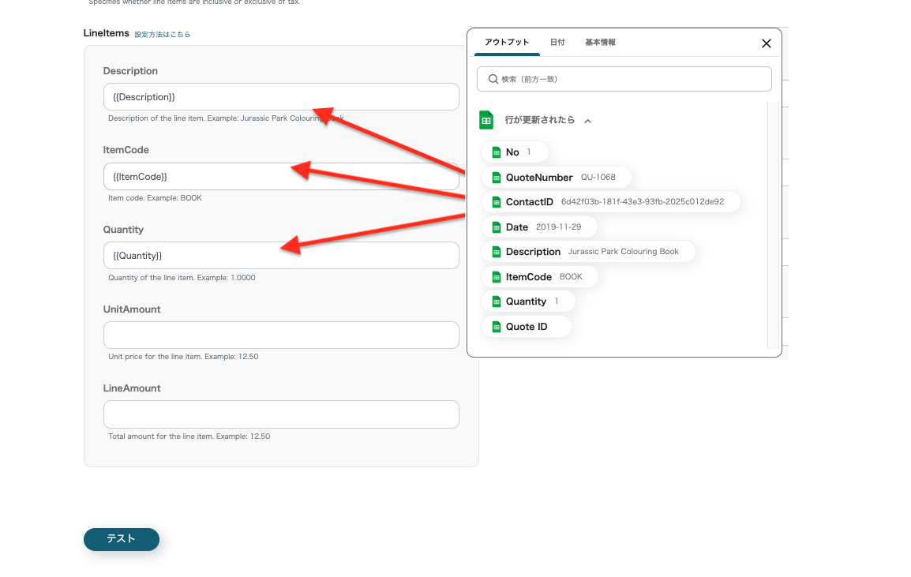Open the 設定方法はこちら link
Image resolution: width=911 pixels, height=577 pixels.
163,34
